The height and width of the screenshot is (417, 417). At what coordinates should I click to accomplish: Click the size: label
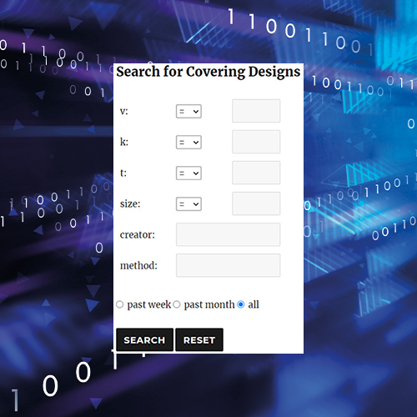pos(130,203)
